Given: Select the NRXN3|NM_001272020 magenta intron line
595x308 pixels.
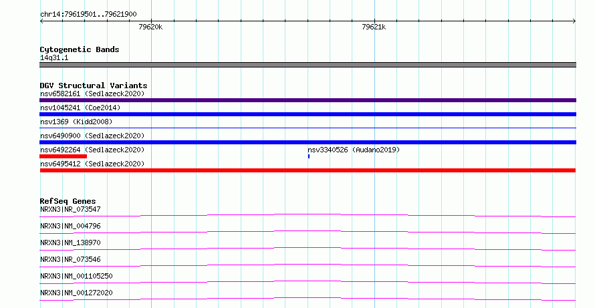Looking at the screenshot, I should tap(308, 299).
